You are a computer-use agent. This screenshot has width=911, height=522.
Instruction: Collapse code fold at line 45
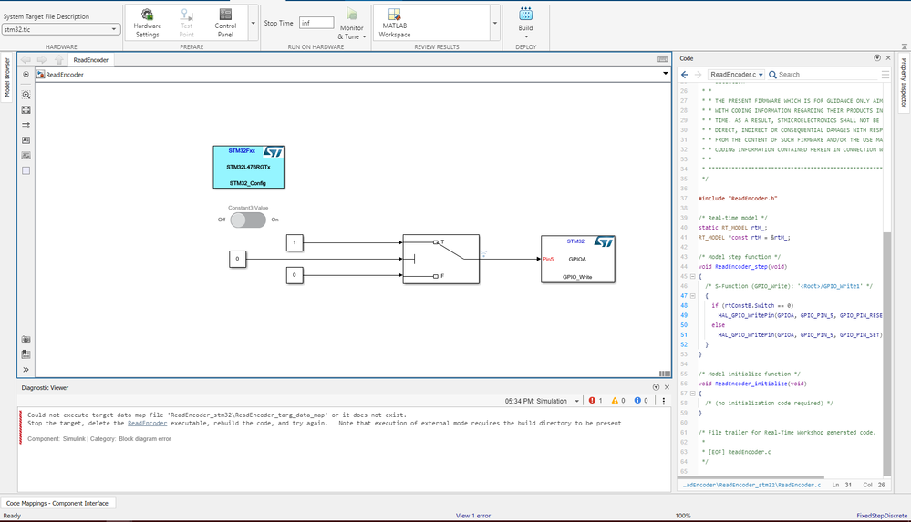pyautogui.click(x=692, y=276)
